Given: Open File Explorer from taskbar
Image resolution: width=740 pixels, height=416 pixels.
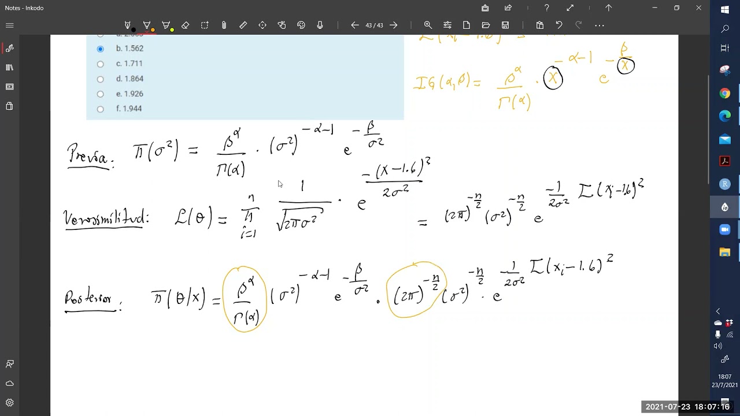Looking at the screenshot, I should (725, 252).
